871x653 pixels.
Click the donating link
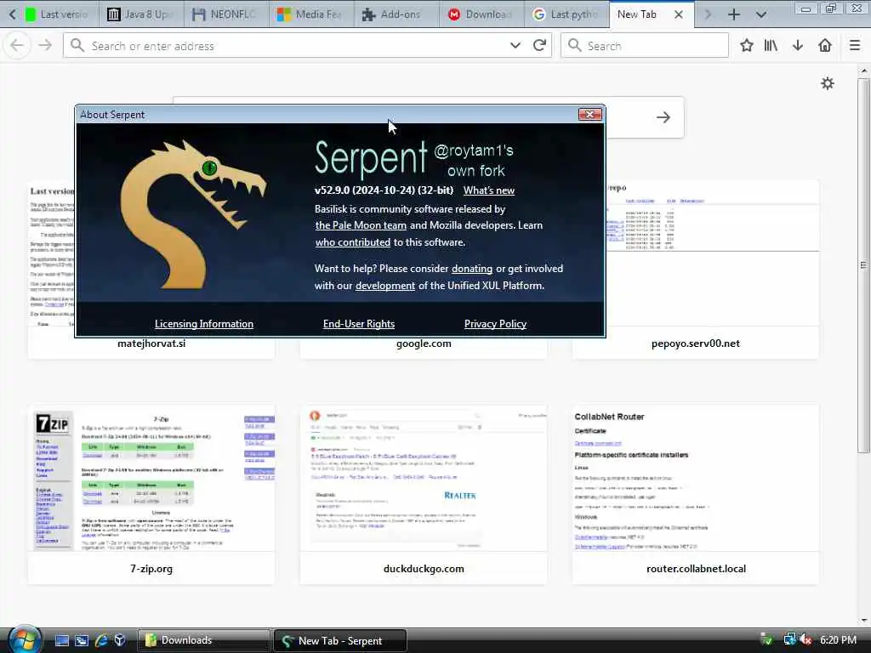471,269
